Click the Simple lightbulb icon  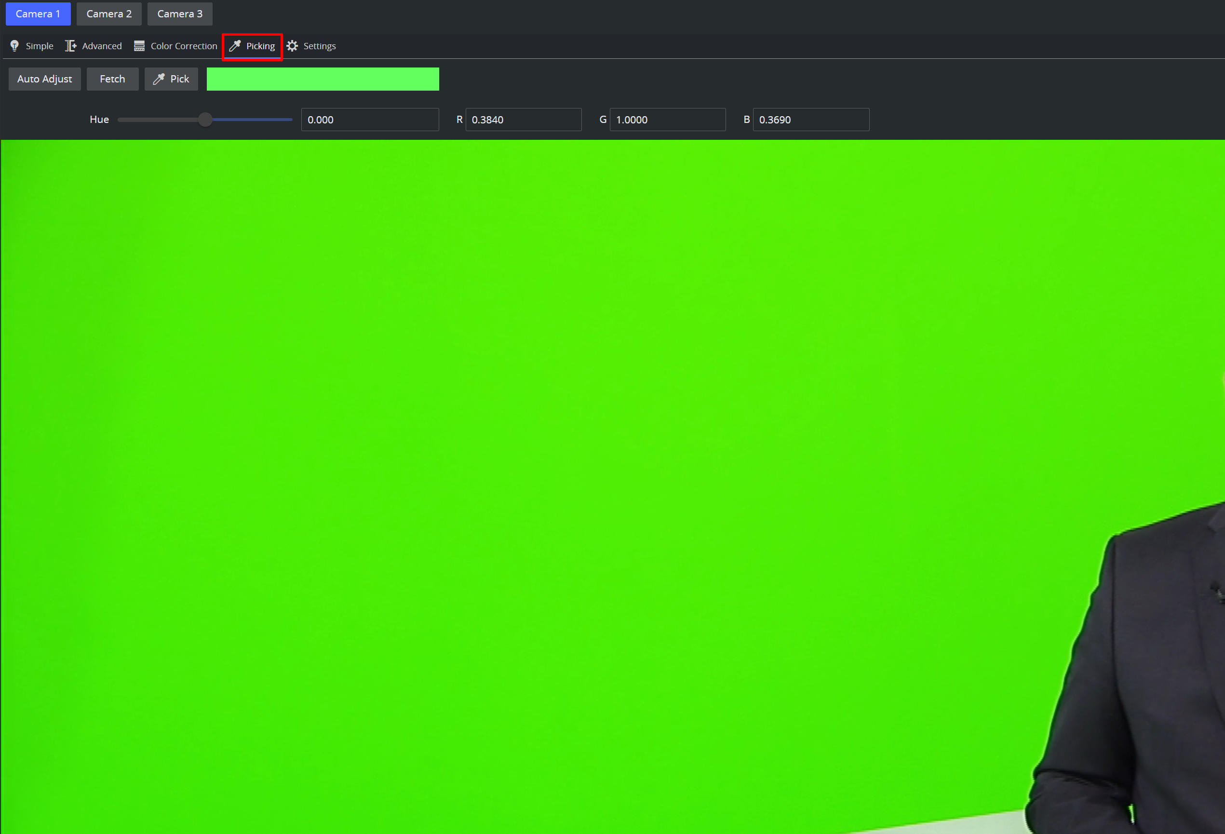(x=15, y=46)
